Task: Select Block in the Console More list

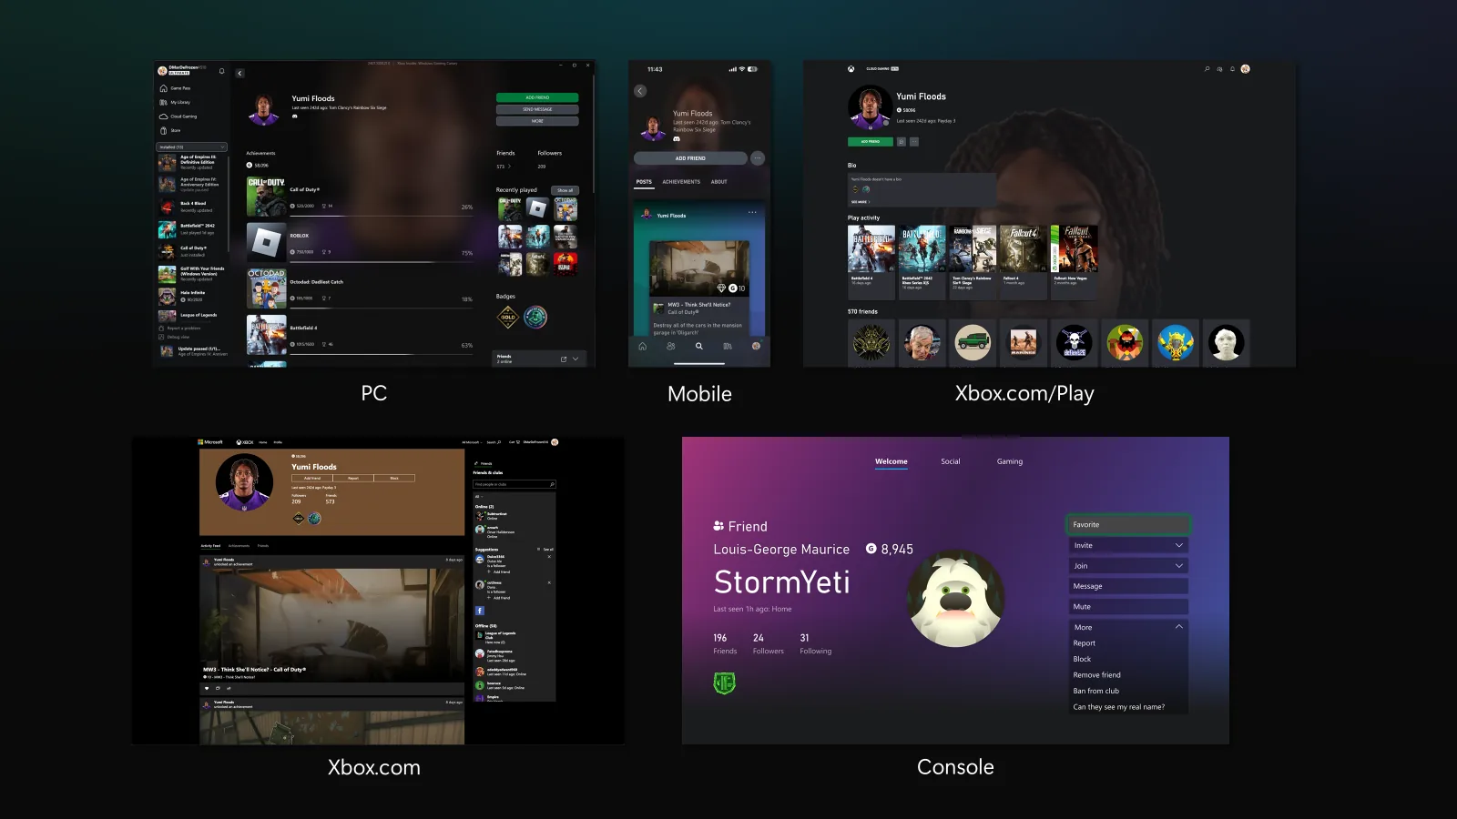Action: [1082, 659]
